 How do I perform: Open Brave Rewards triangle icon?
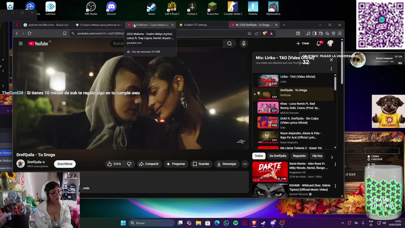pos(271,33)
